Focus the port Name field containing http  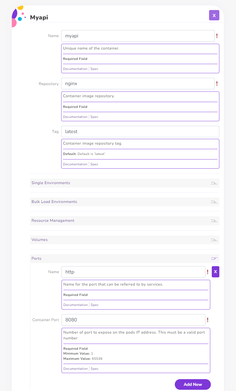(x=133, y=272)
